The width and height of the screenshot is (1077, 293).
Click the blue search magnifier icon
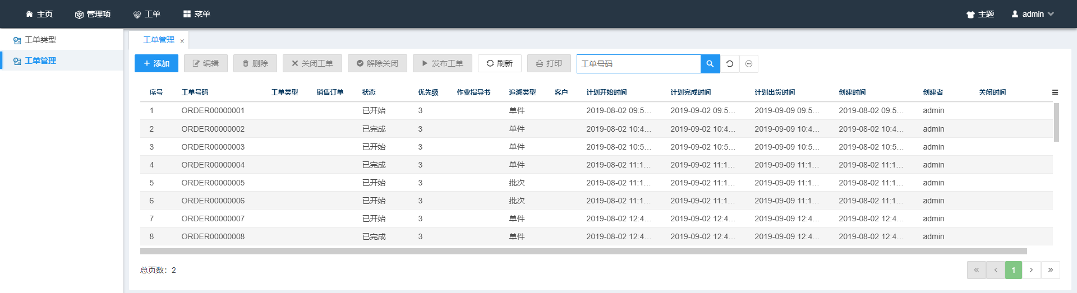click(710, 64)
